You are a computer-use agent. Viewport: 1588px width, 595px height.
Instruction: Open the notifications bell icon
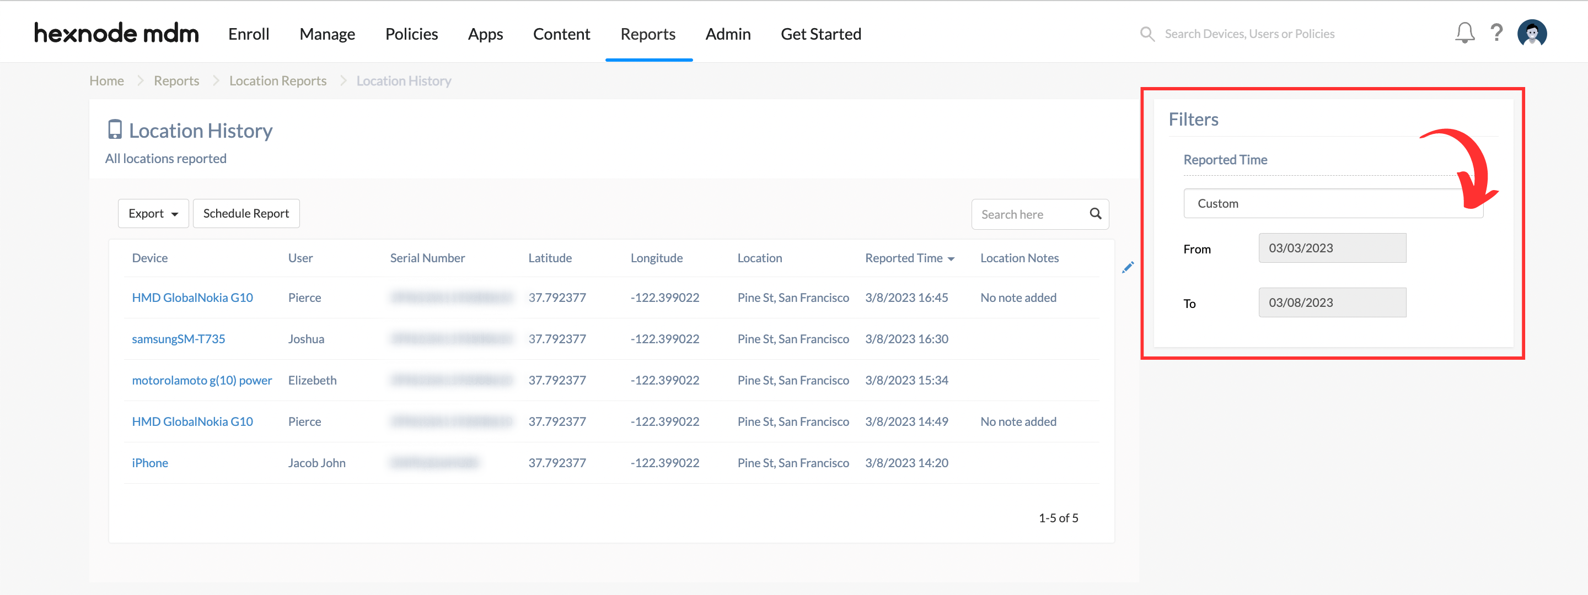point(1464,33)
